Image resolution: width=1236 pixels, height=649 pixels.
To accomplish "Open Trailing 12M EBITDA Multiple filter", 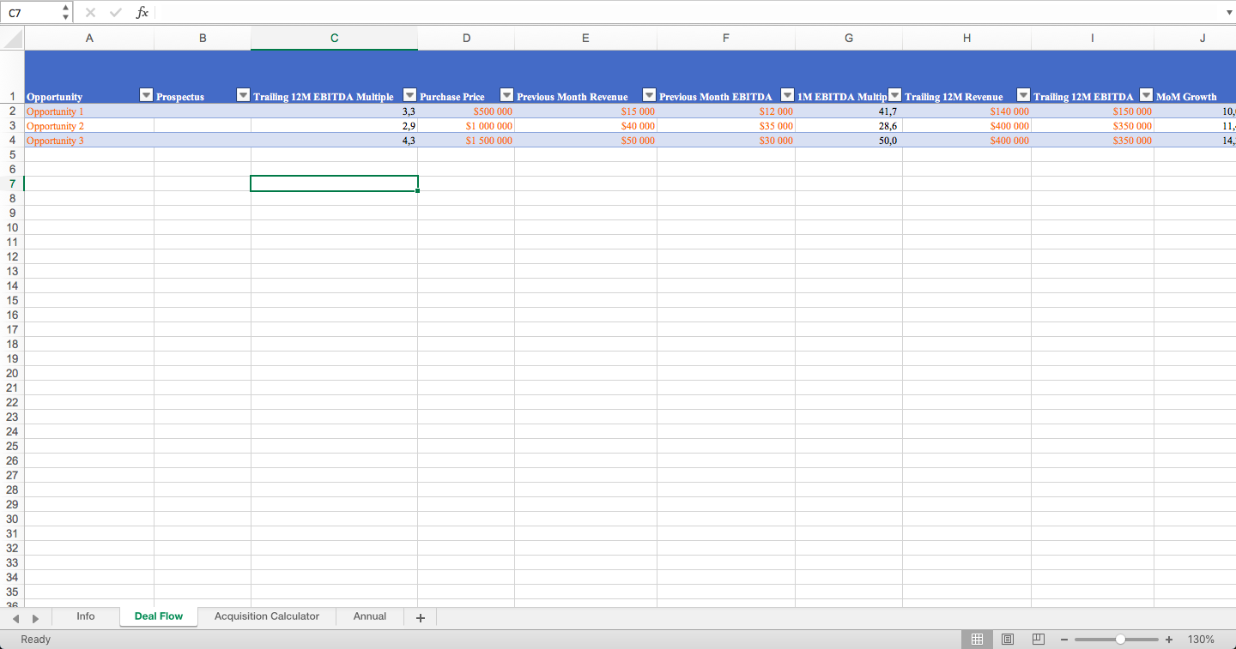I will (x=409, y=95).
